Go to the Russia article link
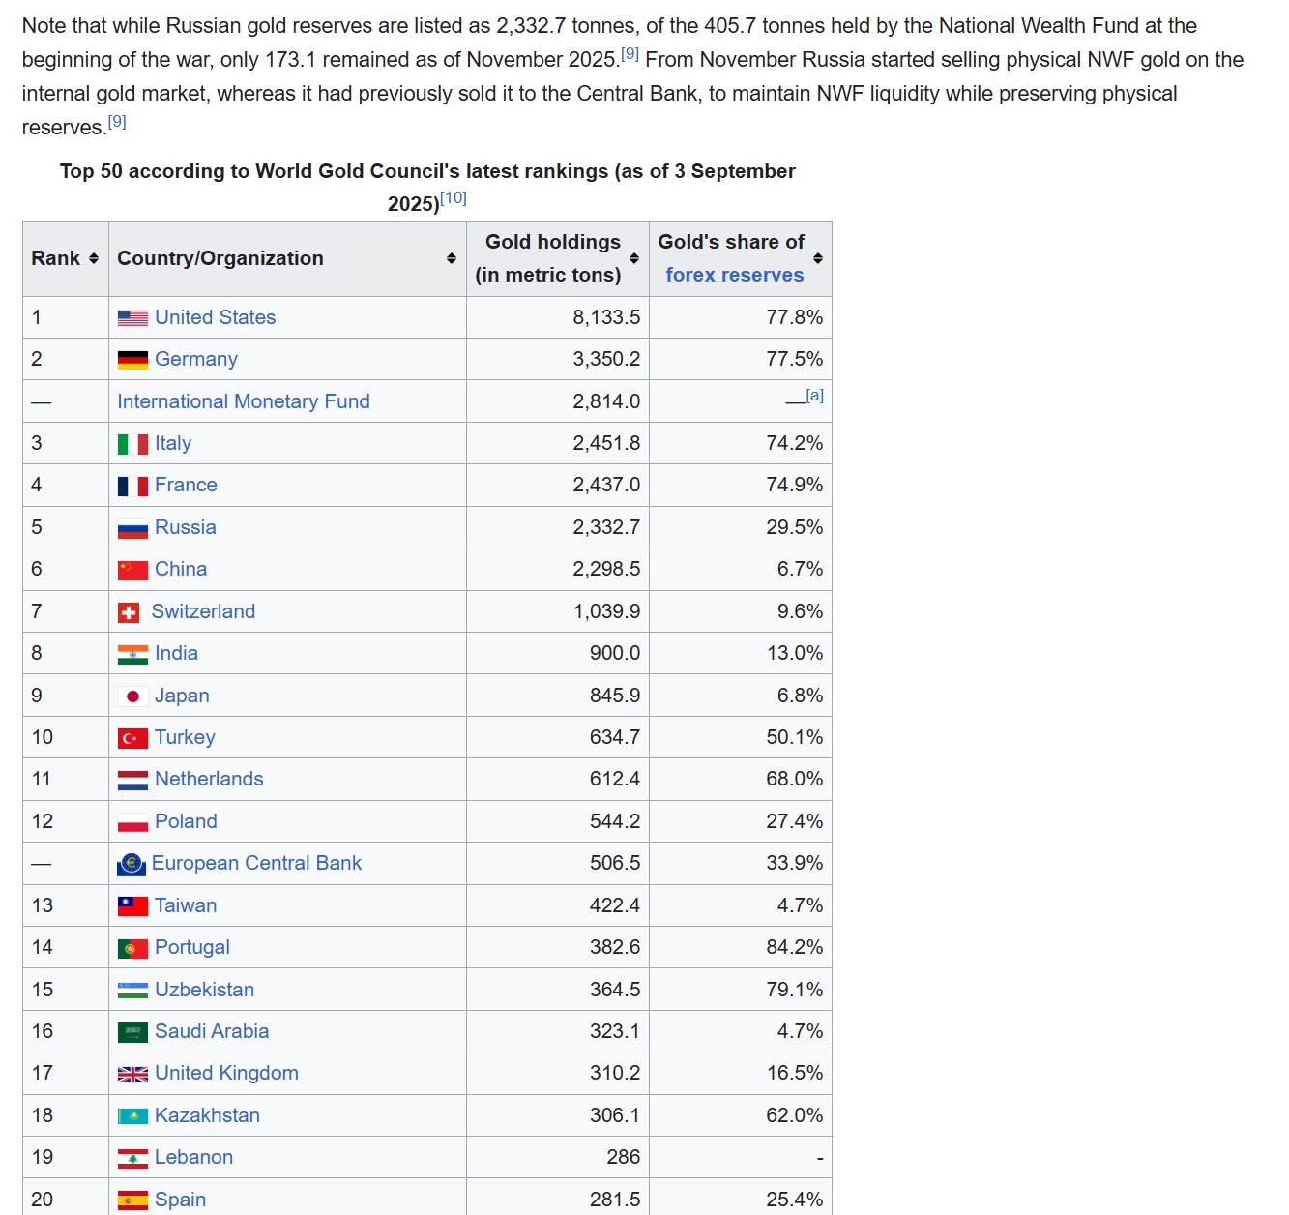 [x=186, y=527]
